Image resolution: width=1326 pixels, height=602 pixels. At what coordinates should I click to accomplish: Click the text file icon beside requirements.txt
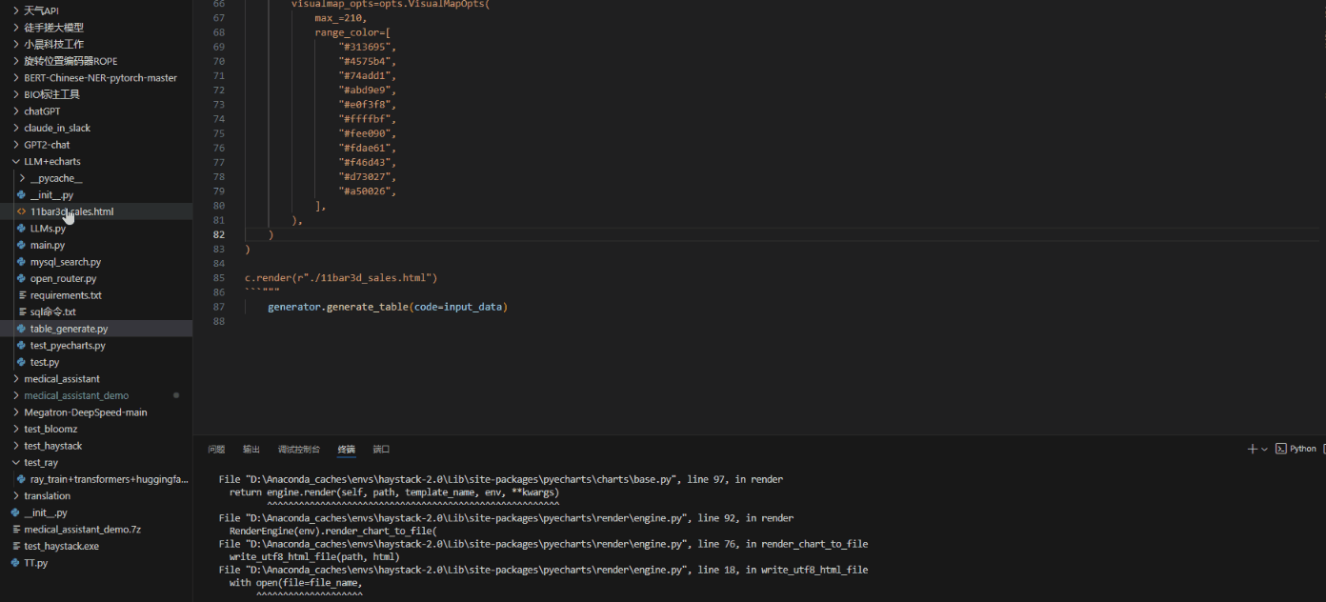point(22,295)
